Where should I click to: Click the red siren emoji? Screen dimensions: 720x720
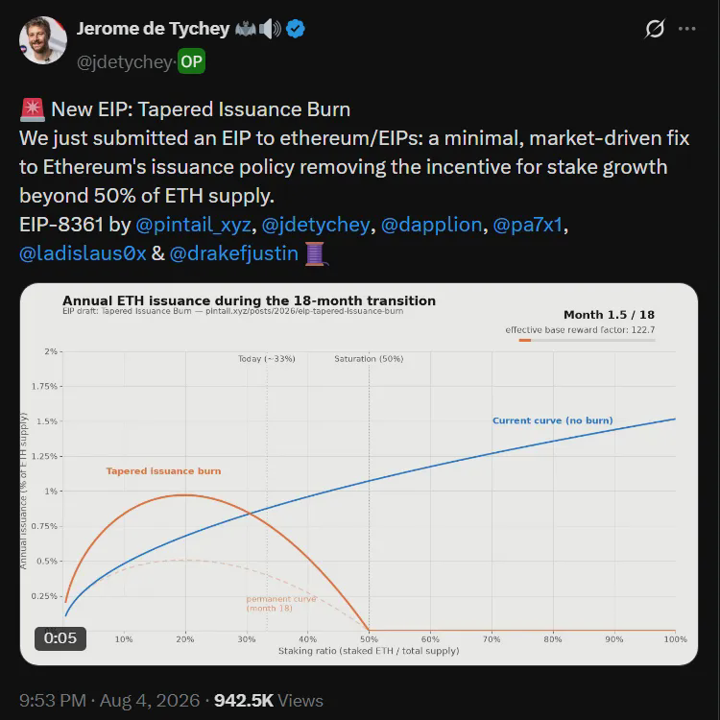(x=33, y=109)
